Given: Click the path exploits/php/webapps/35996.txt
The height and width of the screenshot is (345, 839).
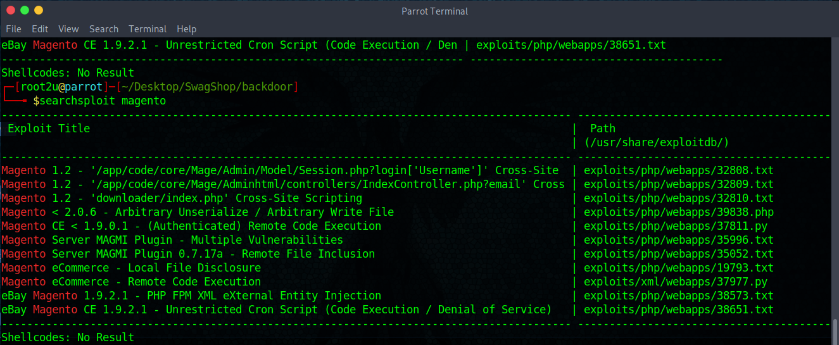Looking at the screenshot, I should 679,240.
